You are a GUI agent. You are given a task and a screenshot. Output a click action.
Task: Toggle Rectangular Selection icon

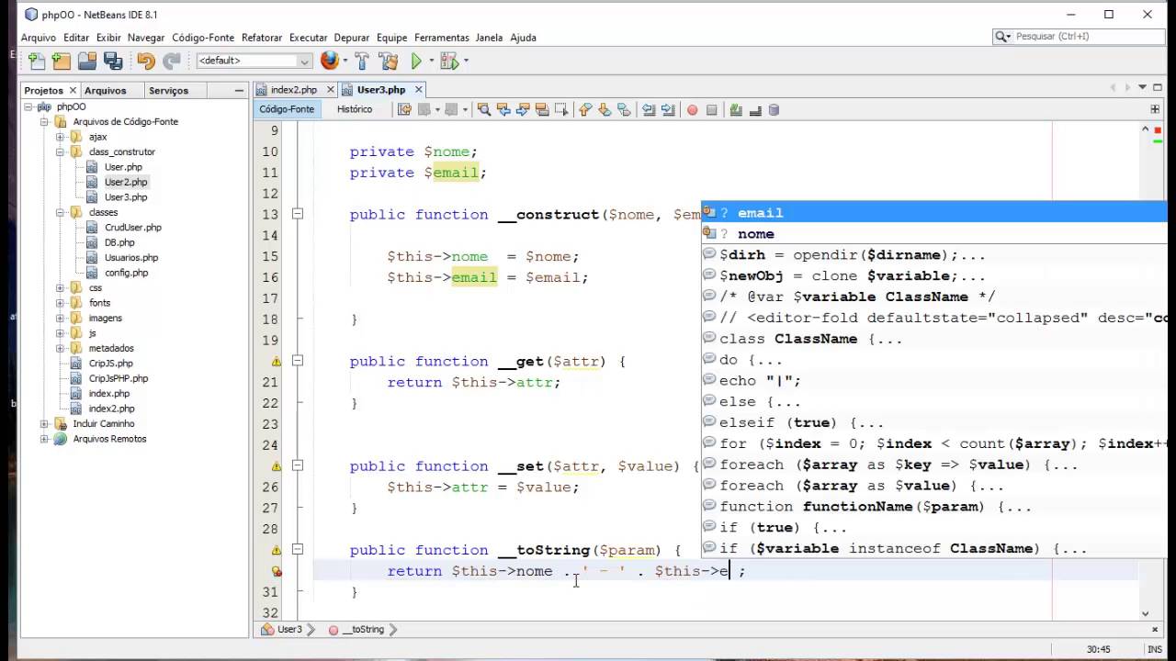click(561, 109)
